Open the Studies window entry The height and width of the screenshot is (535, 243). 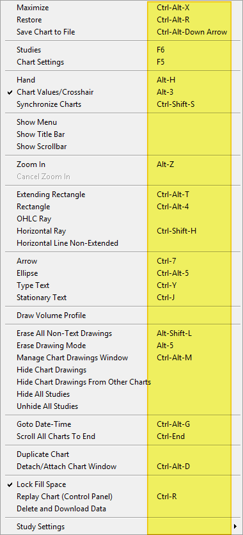121,50
